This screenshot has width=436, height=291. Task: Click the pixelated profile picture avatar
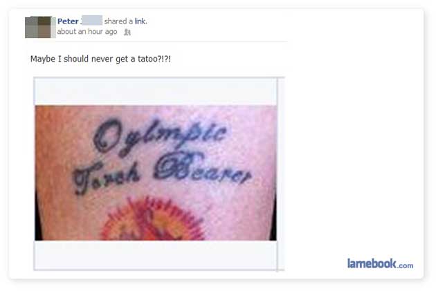click(x=40, y=27)
